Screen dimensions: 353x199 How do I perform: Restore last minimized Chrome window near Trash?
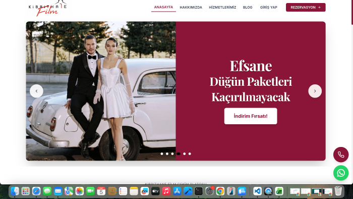[327, 191]
